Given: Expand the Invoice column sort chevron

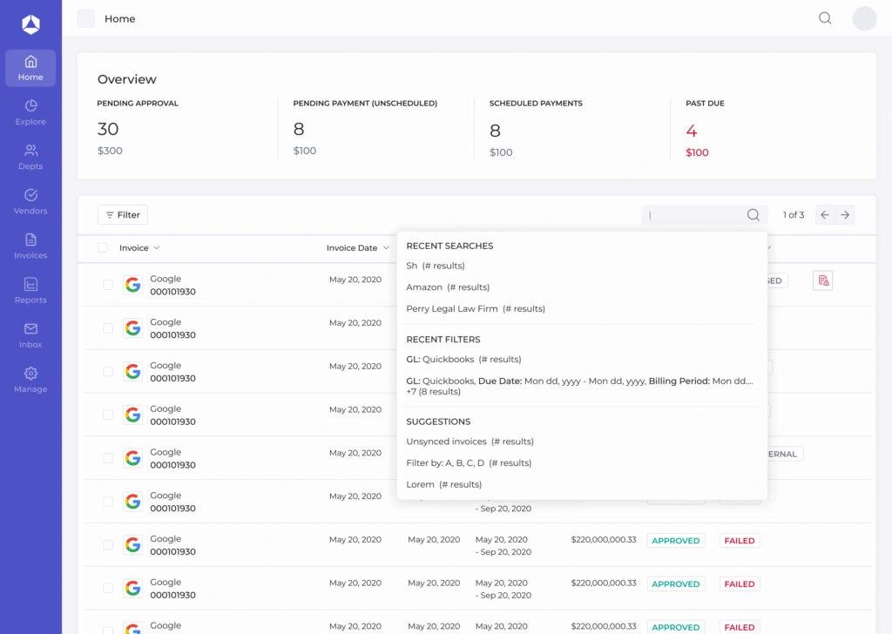Looking at the screenshot, I should (157, 248).
